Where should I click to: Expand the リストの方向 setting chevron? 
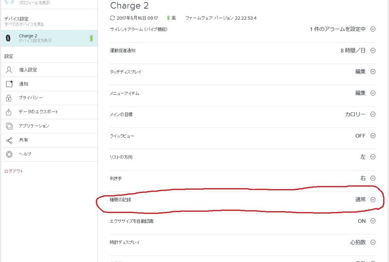[373, 157]
